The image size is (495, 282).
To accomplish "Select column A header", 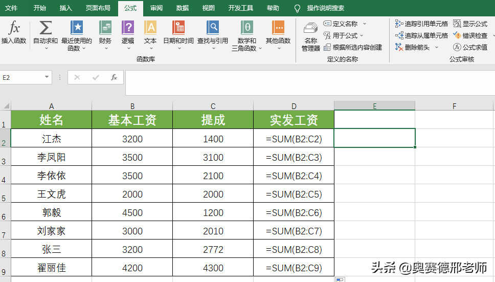I will [x=52, y=106].
